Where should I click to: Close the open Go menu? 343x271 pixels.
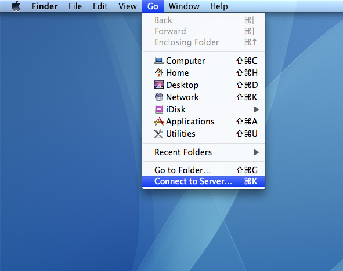tap(153, 6)
